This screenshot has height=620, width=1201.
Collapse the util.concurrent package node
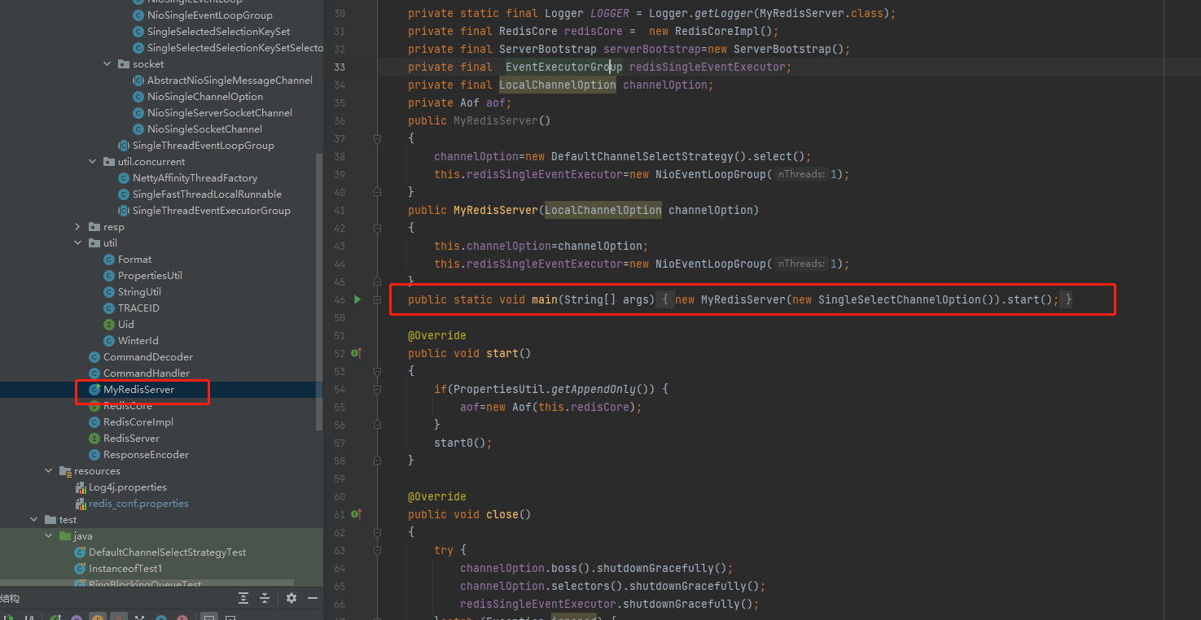(x=93, y=162)
